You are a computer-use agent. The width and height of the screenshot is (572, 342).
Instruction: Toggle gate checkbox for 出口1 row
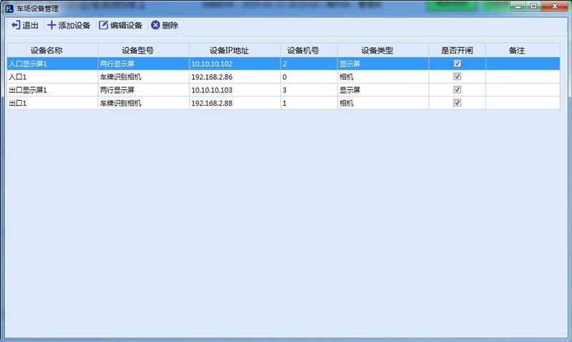[458, 103]
